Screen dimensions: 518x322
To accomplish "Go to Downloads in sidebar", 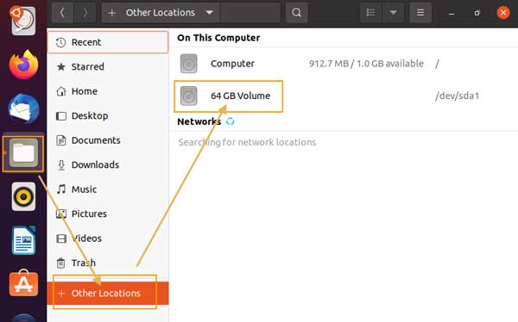I will point(108,164).
